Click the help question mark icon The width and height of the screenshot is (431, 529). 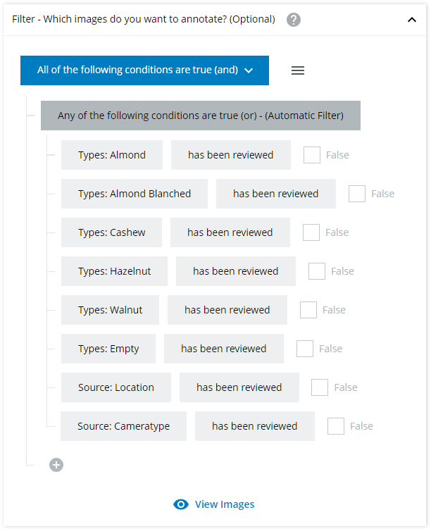(x=294, y=20)
